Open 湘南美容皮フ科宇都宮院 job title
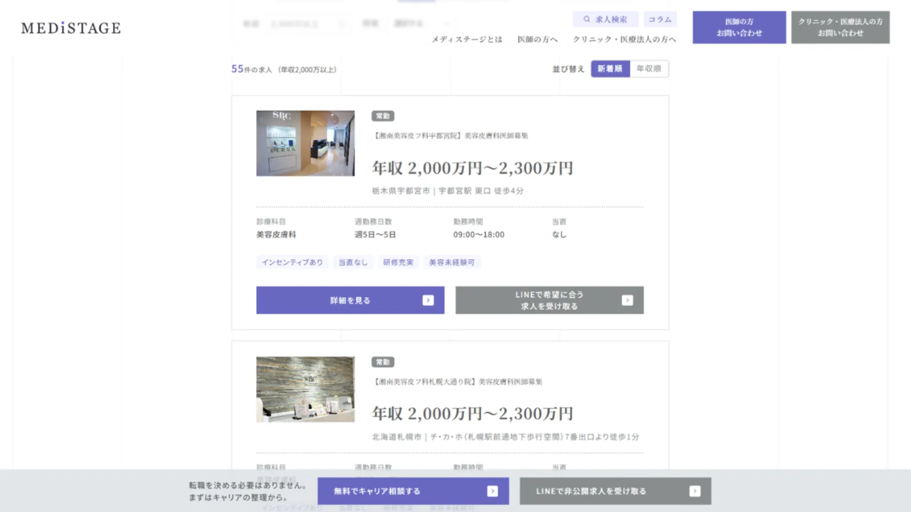 450,135
